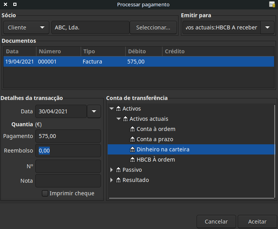The height and width of the screenshot is (229, 278).
Task: Click into the Nota text field
Action: [68, 181]
